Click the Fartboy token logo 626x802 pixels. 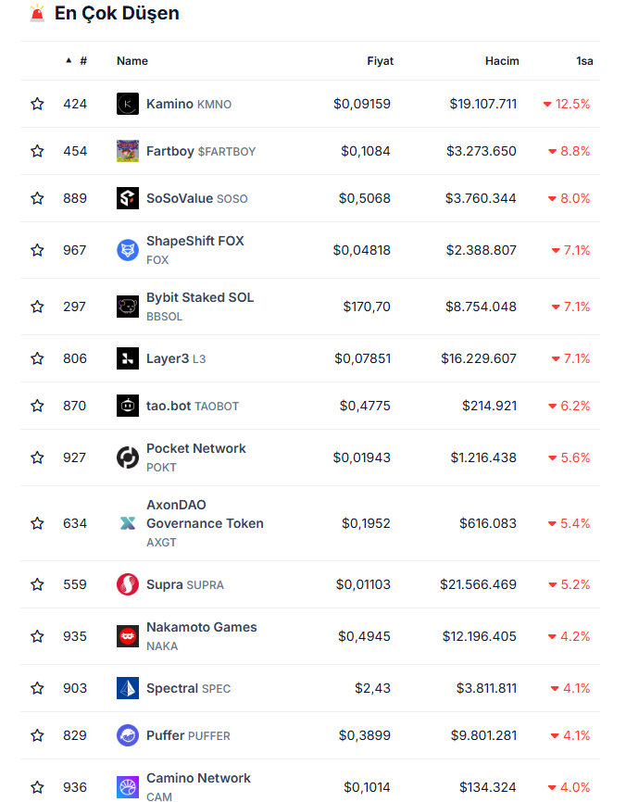click(x=128, y=151)
